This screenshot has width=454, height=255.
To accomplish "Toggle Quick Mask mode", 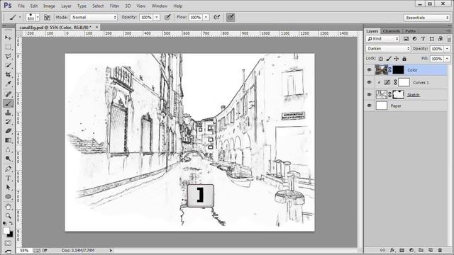I will (x=8, y=244).
